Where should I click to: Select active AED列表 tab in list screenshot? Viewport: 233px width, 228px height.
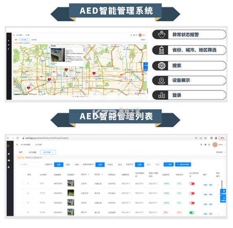tap(48, 152)
